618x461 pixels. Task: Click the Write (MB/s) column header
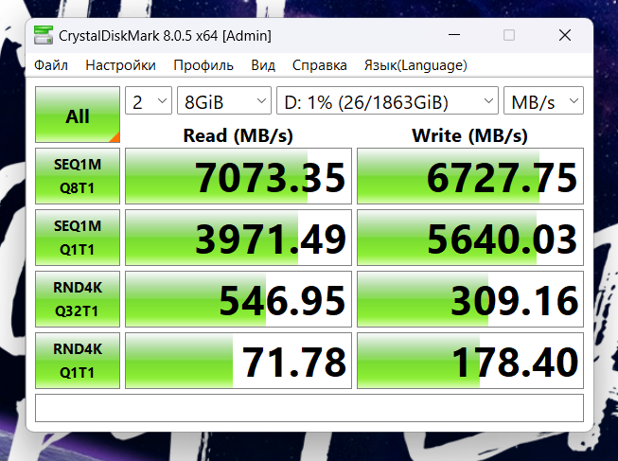click(x=469, y=135)
